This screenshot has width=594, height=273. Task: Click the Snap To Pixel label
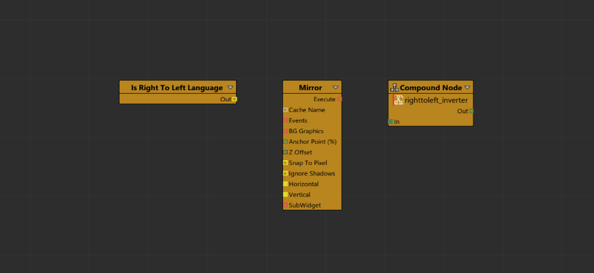(x=307, y=163)
